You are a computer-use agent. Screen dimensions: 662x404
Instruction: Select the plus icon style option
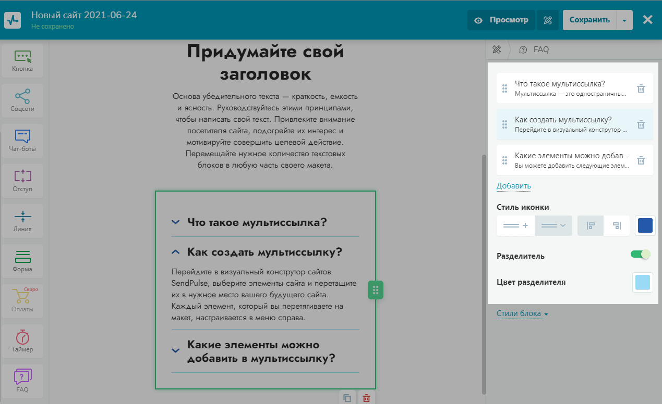515,226
